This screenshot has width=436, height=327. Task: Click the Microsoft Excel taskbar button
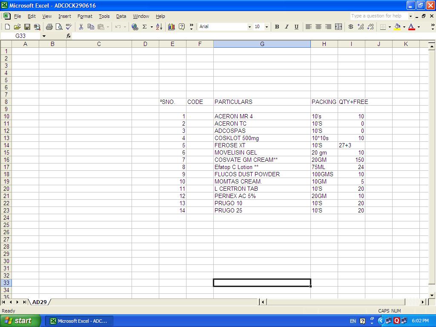[79, 321]
